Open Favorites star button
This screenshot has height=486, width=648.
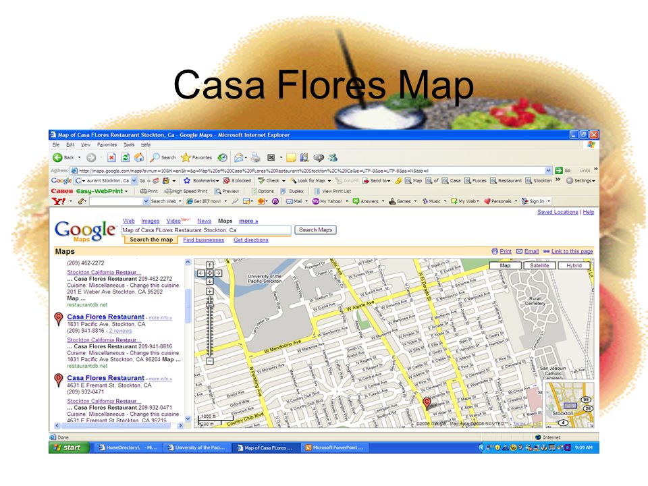[x=196, y=157]
